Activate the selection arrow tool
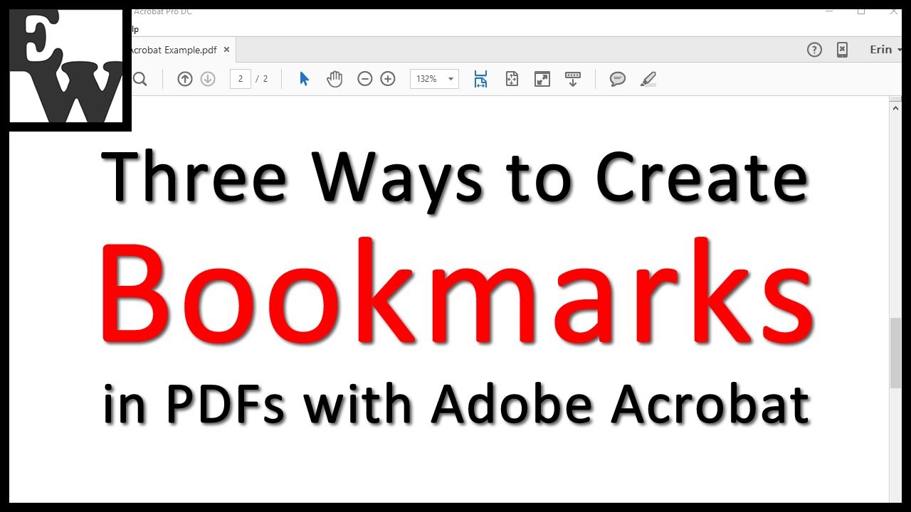911x512 pixels. [x=304, y=79]
